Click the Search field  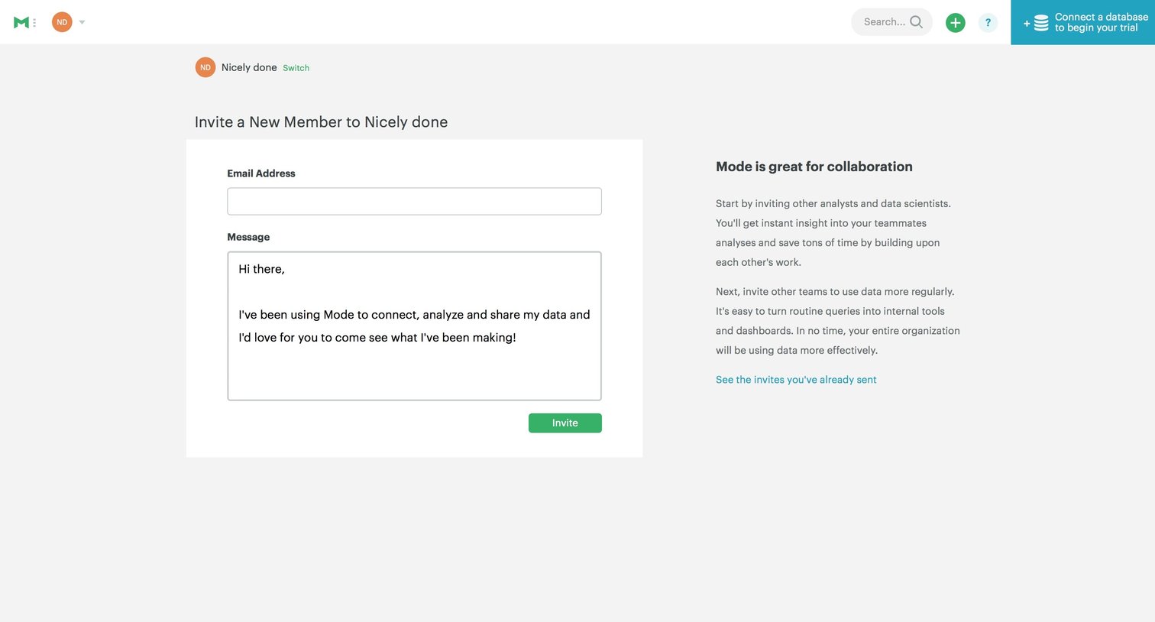891,22
